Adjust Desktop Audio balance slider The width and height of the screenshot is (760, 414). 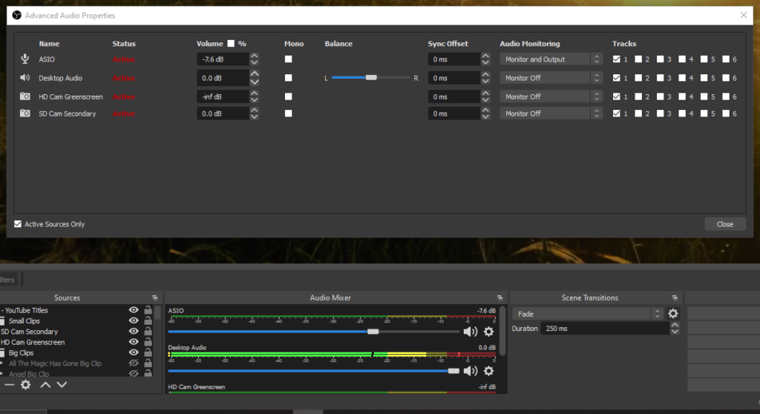[371, 78]
